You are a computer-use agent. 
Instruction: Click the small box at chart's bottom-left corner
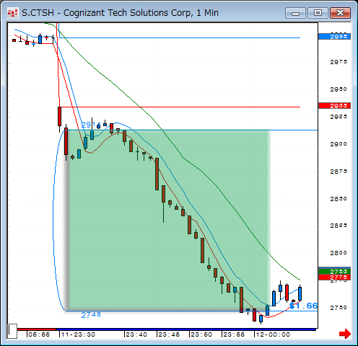coord(12,331)
